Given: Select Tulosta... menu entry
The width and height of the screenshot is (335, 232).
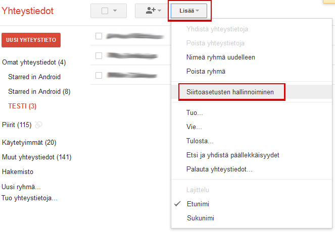Looking at the screenshot, I should (200, 141).
